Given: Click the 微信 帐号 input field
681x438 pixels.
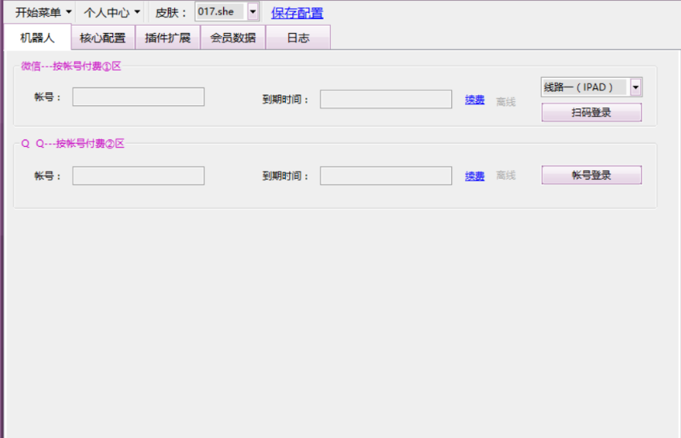Looking at the screenshot, I should tap(138, 97).
